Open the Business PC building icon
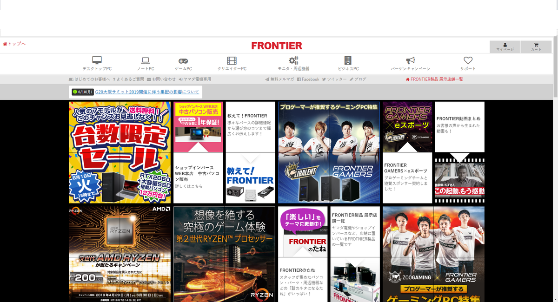 tap(348, 61)
